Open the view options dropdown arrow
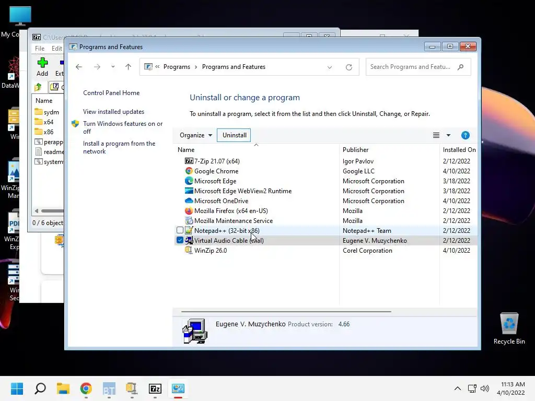The height and width of the screenshot is (401, 535). pyautogui.click(x=448, y=135)
